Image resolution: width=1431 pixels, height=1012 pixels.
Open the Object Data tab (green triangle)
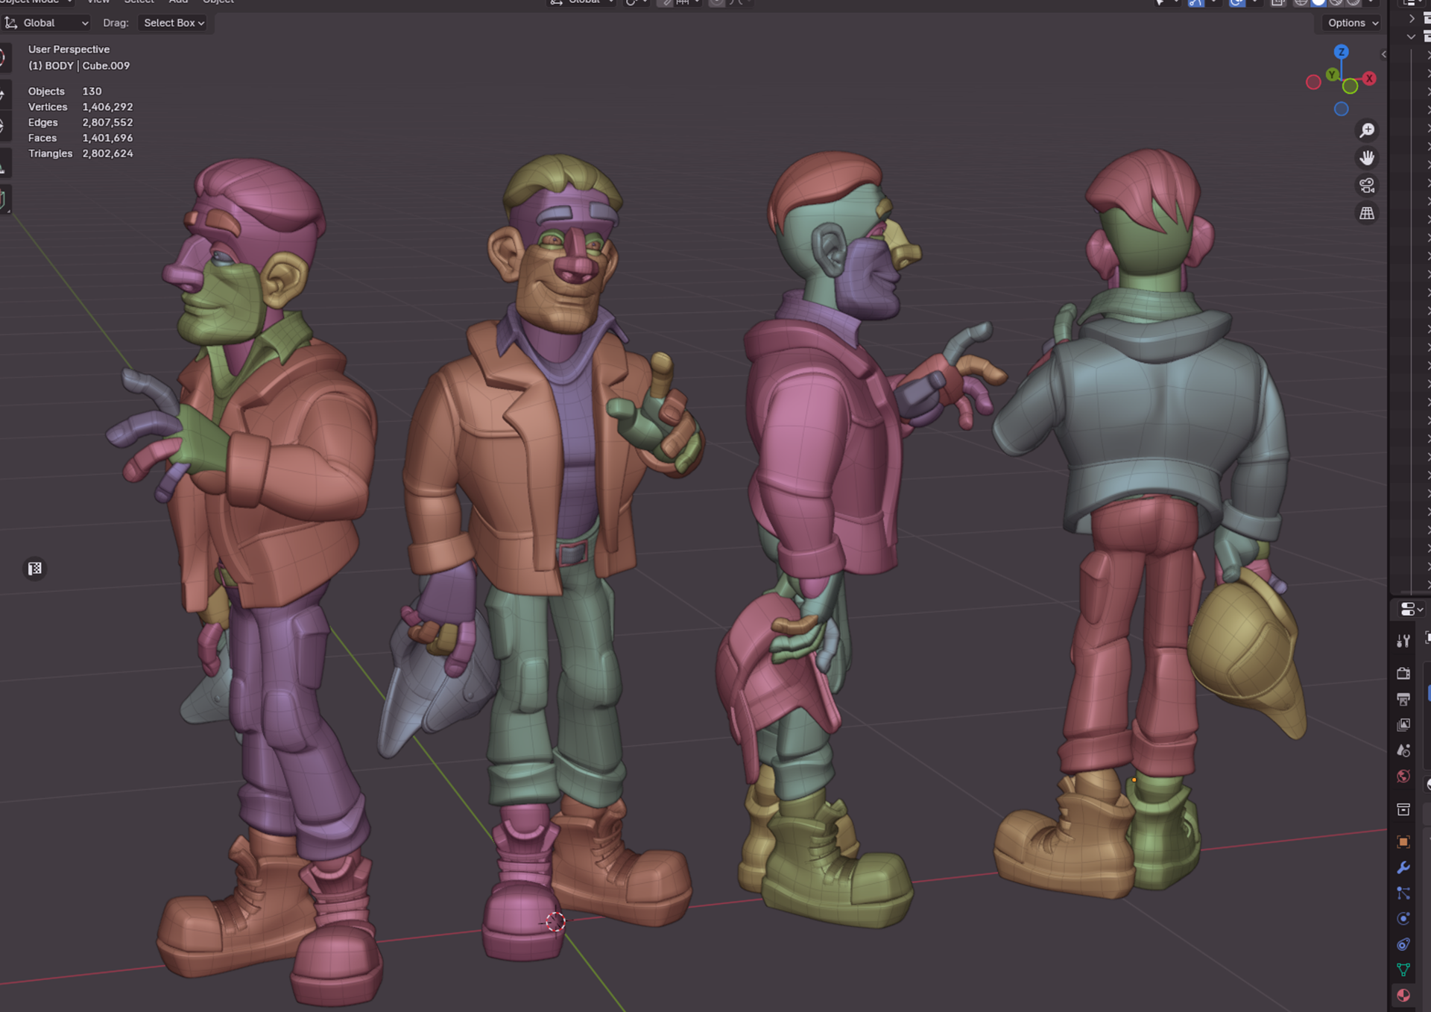[1403, 970]
